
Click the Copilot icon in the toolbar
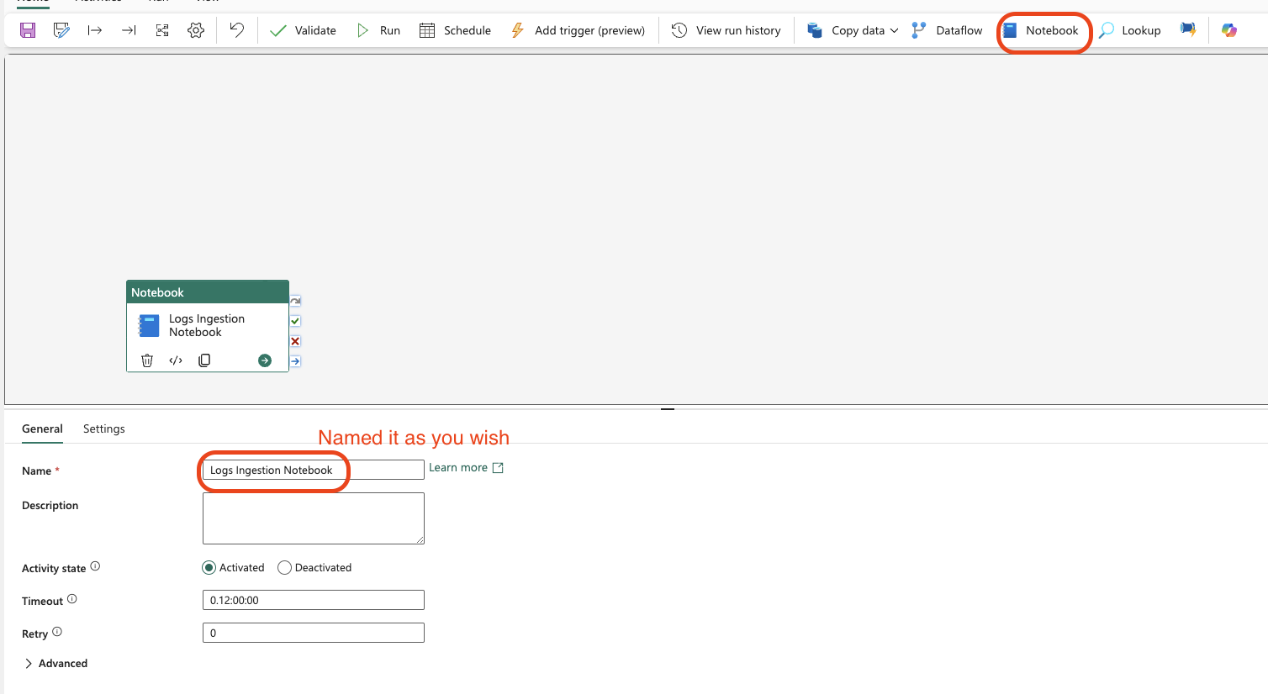tap(1229, 30)
